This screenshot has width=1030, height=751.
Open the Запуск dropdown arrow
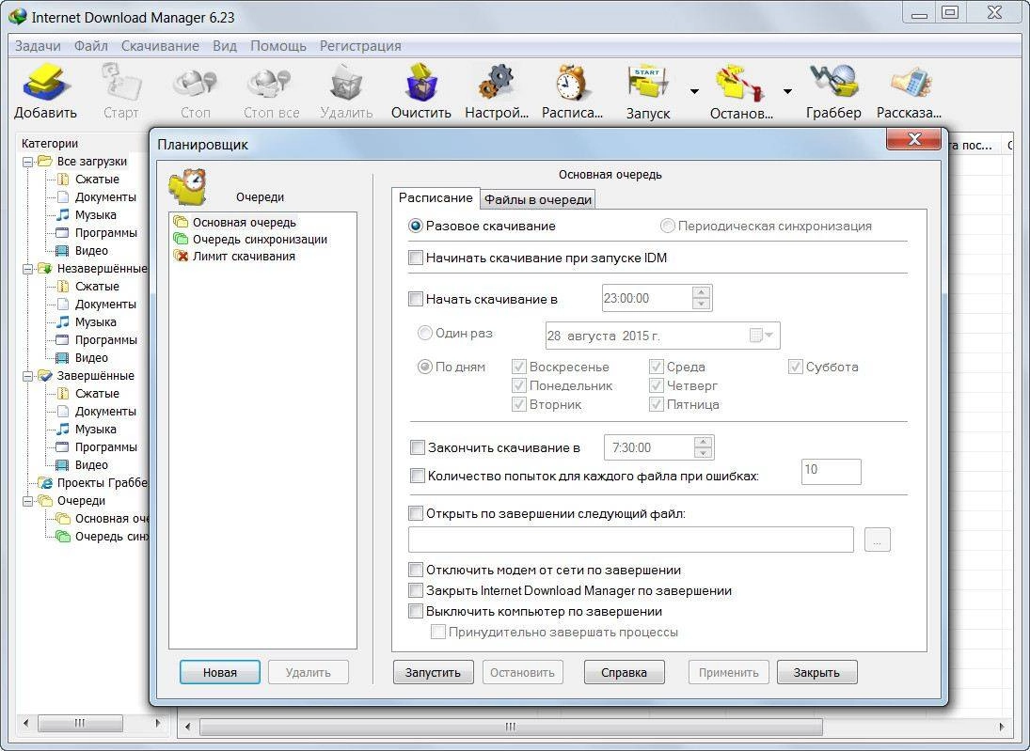click(694, 91)
